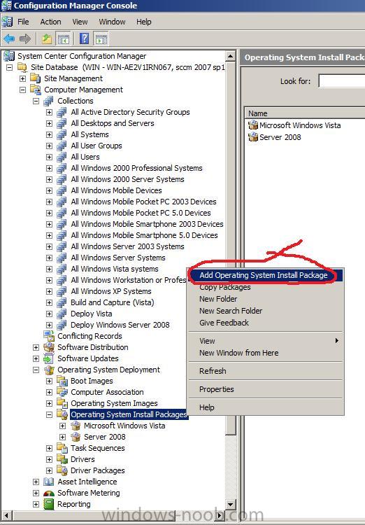Open the Action menu
Screen dimensions: 365x525
tap(50, 22)
